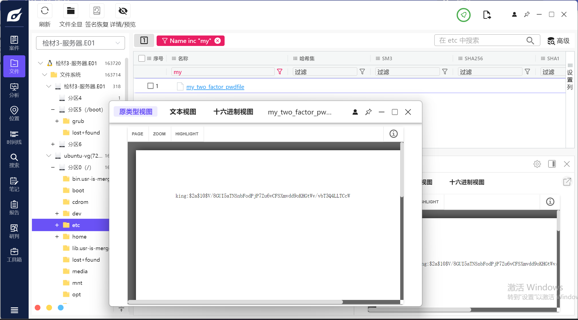Viewport: 578px width, 320px height.
Task: Open 签名恢复 signature recovery tool
Action: 97,11
